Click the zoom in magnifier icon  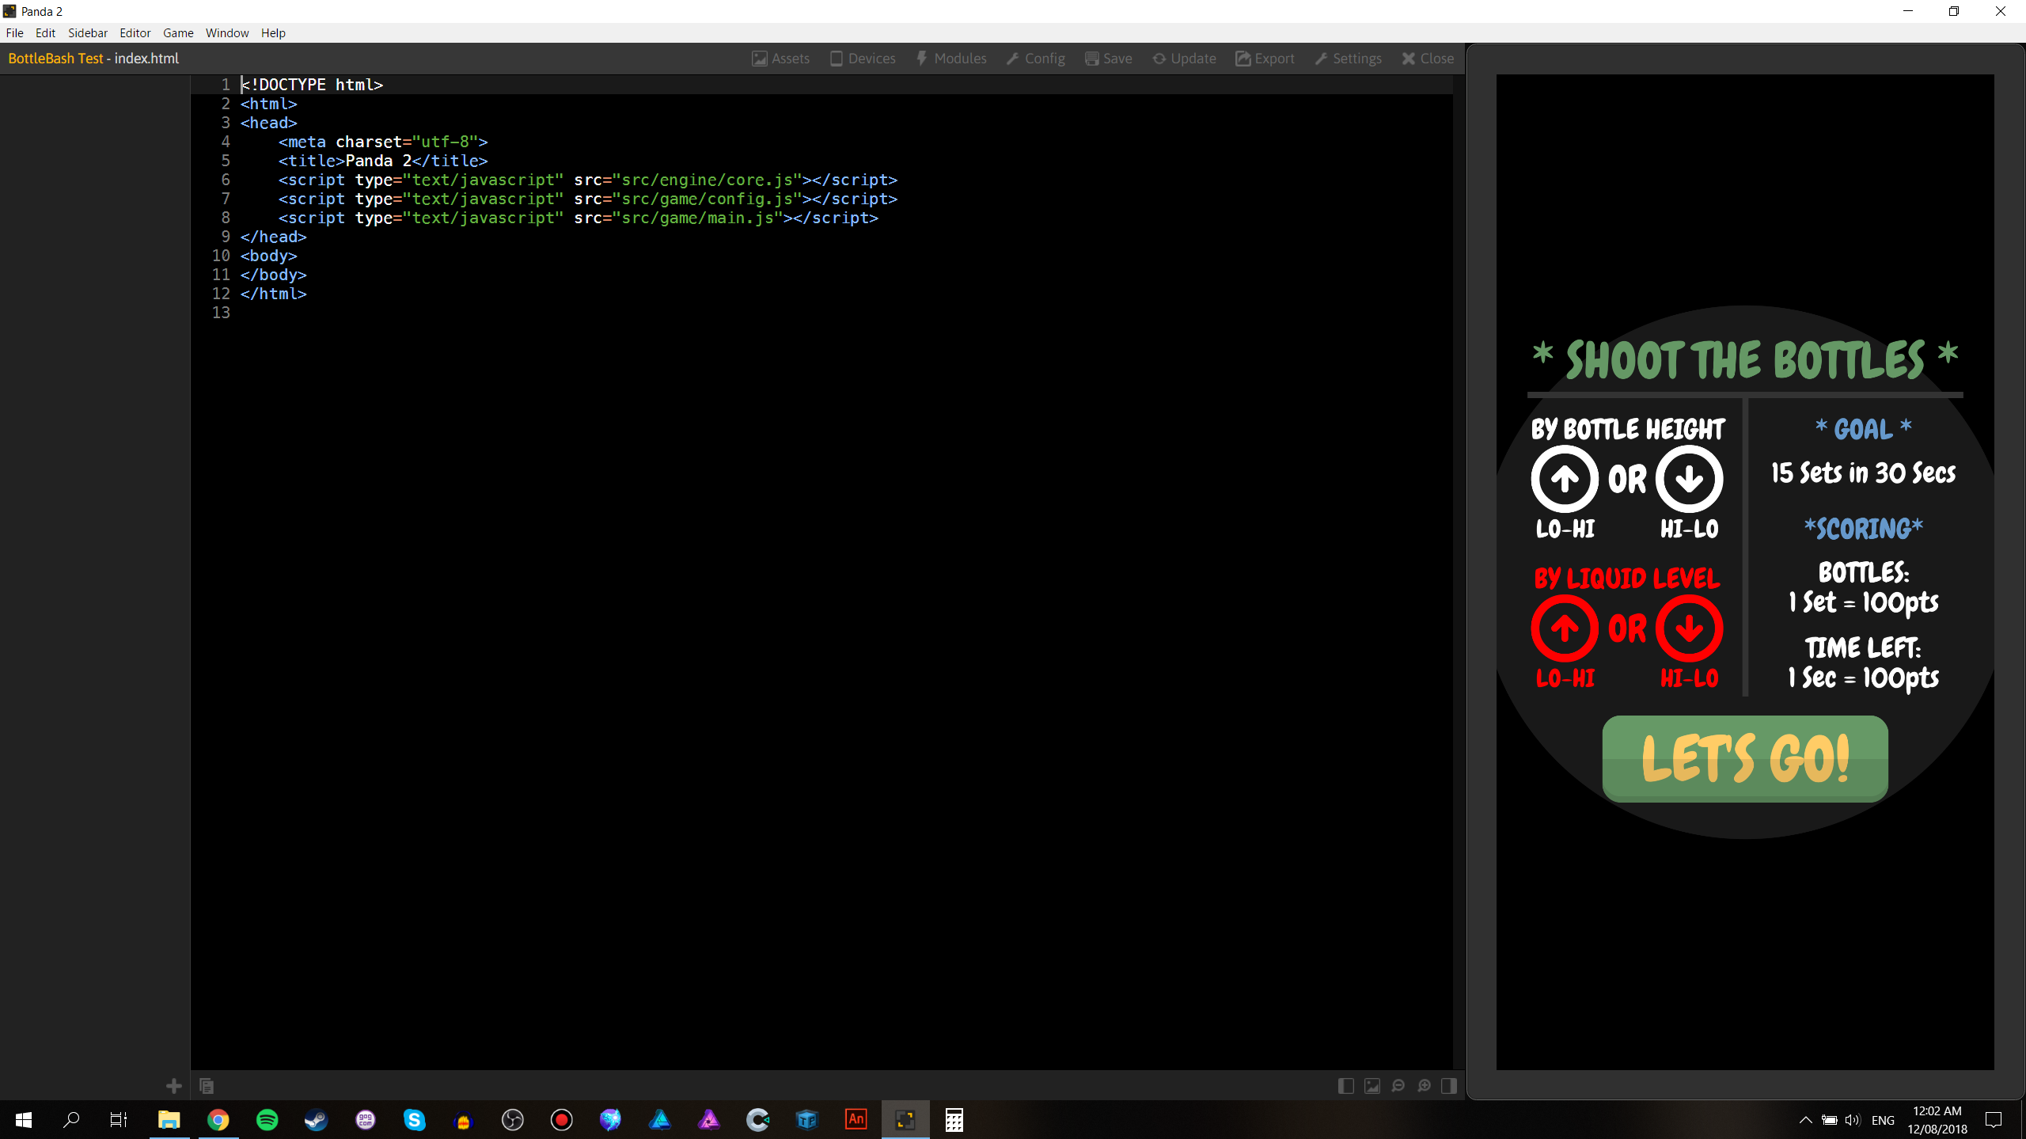click(1425, 1086)
